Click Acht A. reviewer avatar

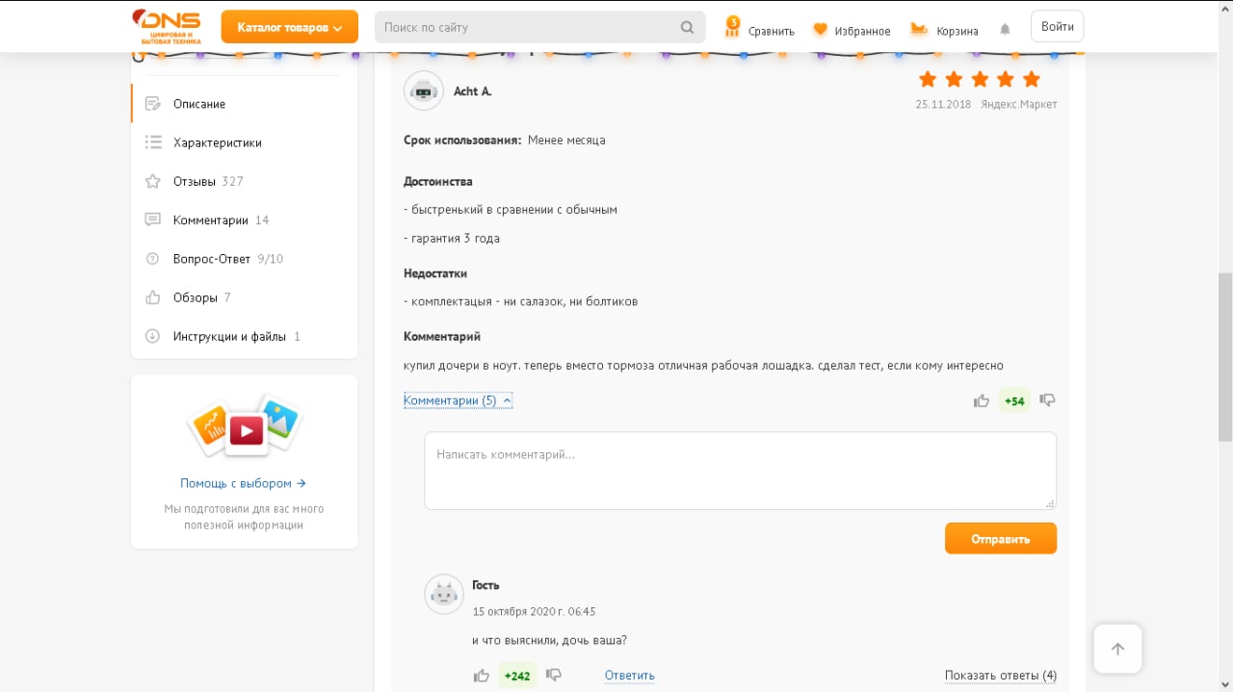point(424,91)
